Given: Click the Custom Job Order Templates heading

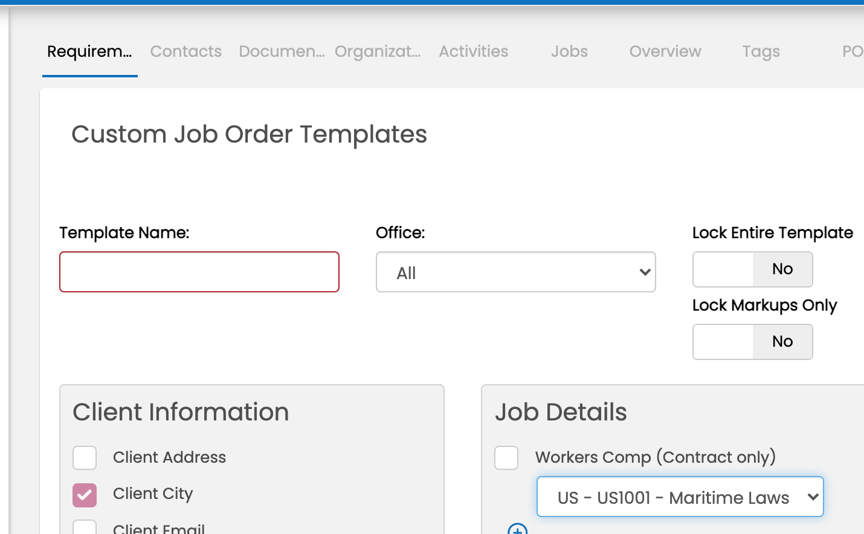Looking at the screenshot, I should point(249,134).
